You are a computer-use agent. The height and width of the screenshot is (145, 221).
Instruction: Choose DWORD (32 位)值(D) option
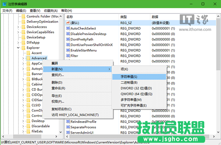click(139, 88)
